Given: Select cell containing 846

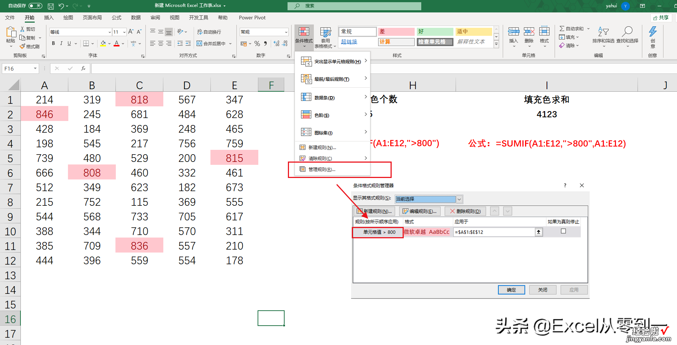Looking at the screenshot, I should click(45, 114).
